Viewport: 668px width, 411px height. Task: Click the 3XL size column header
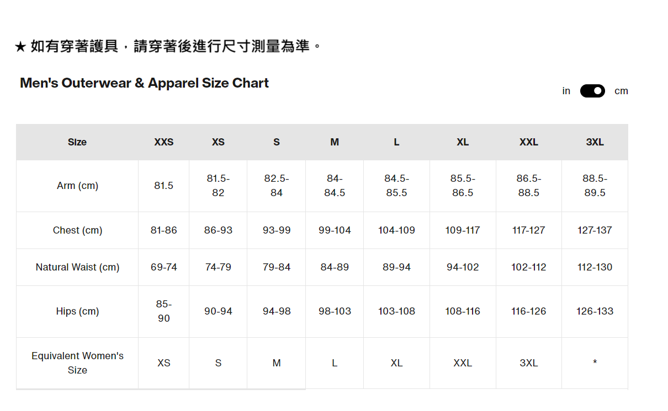click(x=595, y=142)
